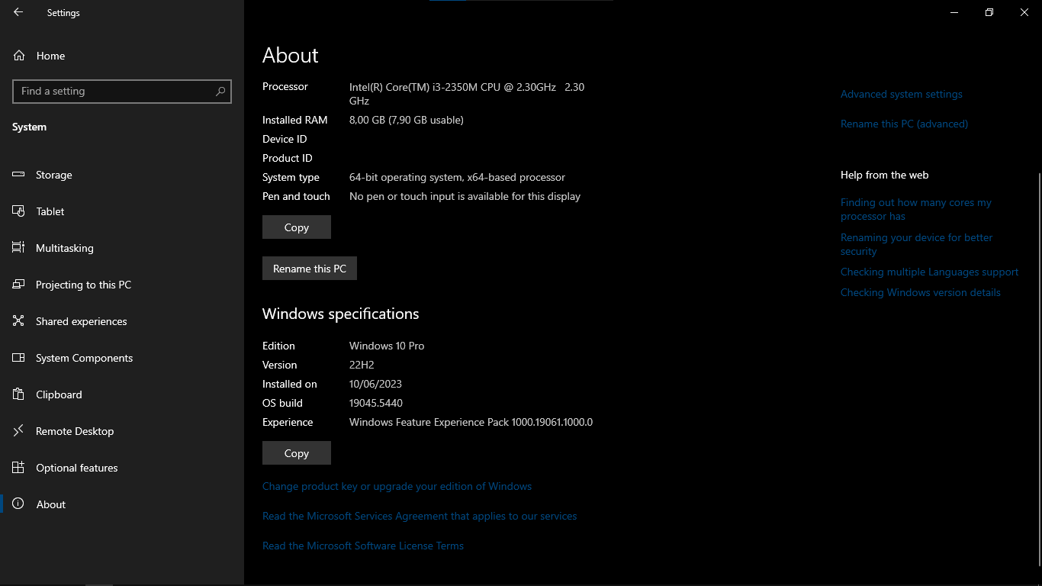This screenshot has height=586, width=1042.
Task: Click the Storage icon in sidebar
Action: [19, 175]
